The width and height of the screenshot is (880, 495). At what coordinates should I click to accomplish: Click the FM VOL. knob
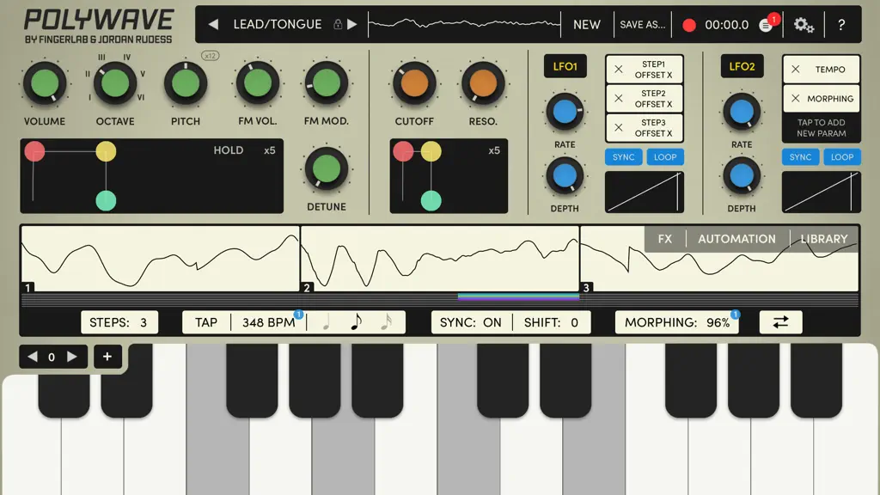tap(258, 83)
